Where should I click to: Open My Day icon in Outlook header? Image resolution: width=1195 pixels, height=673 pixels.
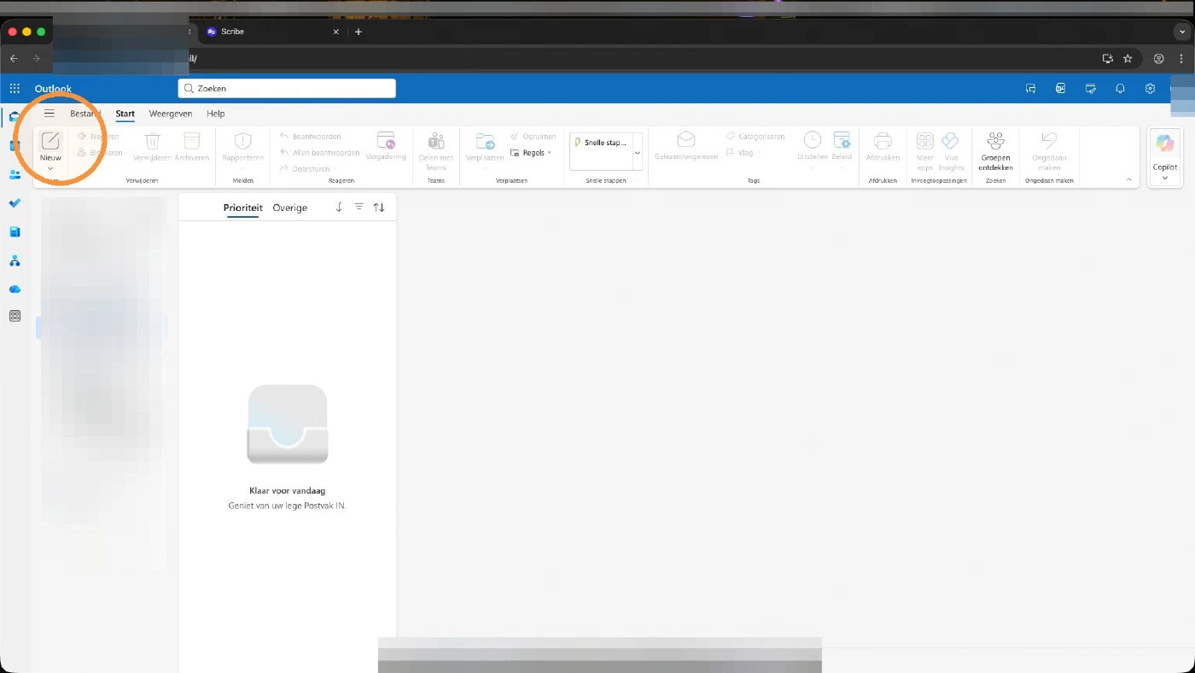click(x=1091, y=89)
